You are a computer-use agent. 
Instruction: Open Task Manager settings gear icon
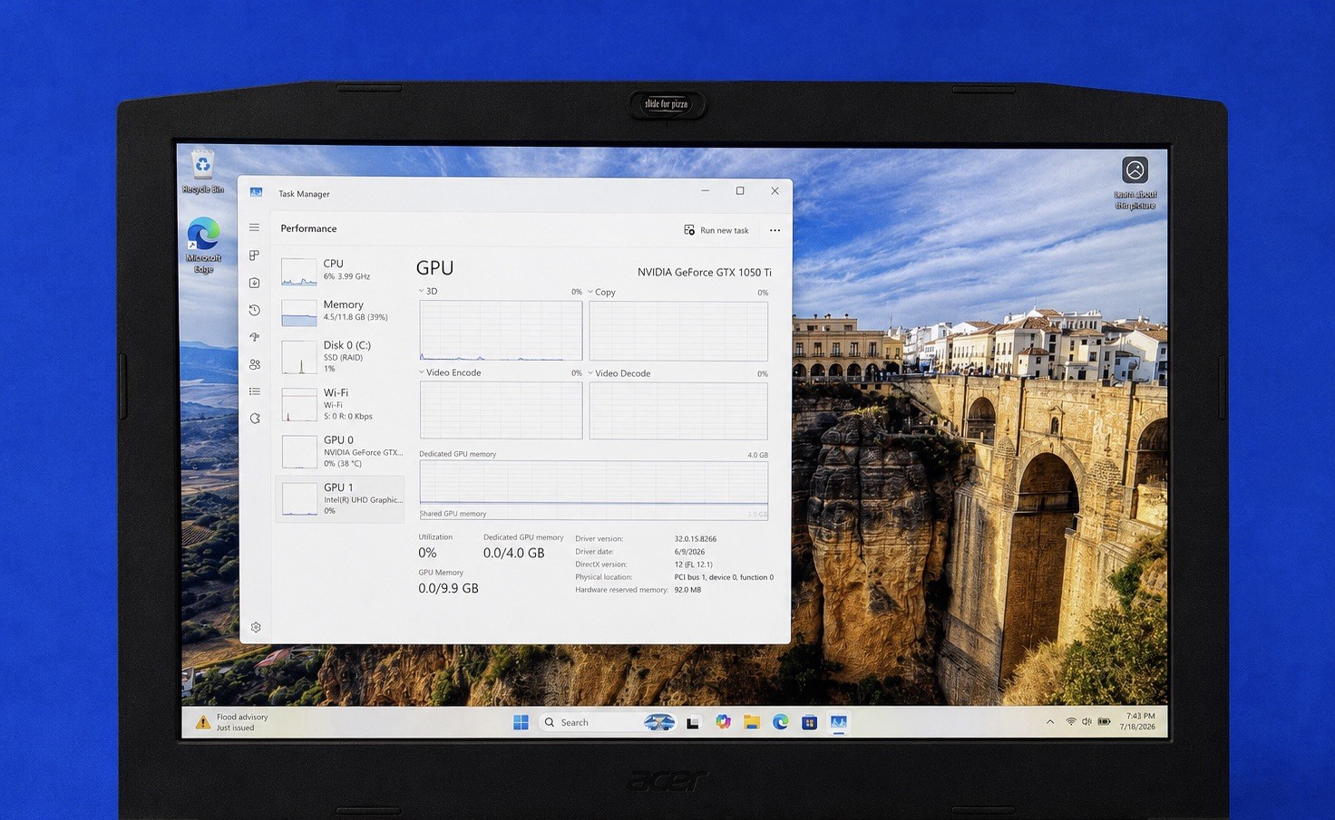(x=256, y=627)
